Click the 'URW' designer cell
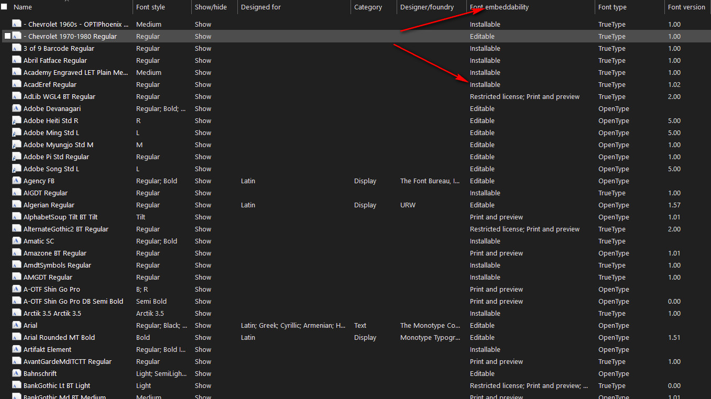Image resolution: width=711 pixels, height=399 pixels. click(408, 205)
